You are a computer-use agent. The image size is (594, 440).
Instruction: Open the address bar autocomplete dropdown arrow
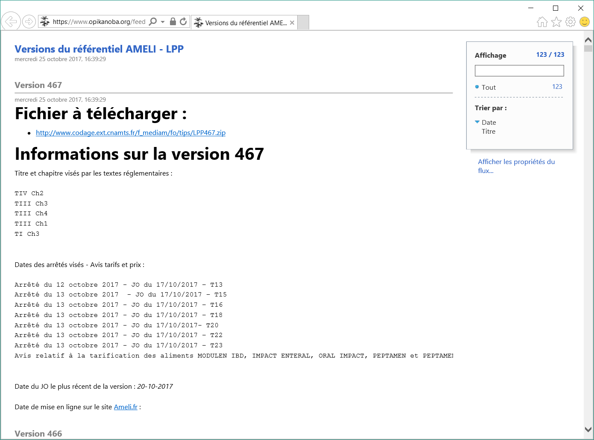point(163,22)
